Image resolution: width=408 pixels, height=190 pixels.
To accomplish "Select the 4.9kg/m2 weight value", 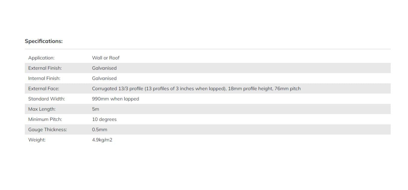I will [x=102, y=140].
